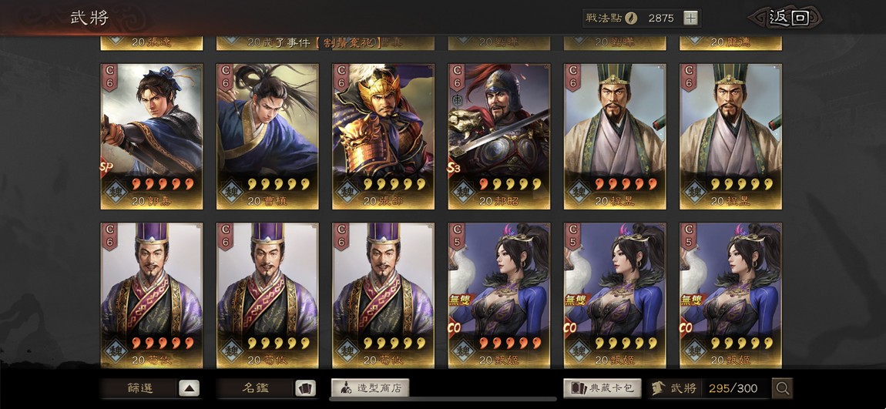Screen dimensions: 886x409
Task: Click the 無雙 tag on red-star 甄姬 card
Action: pos(458,300)
